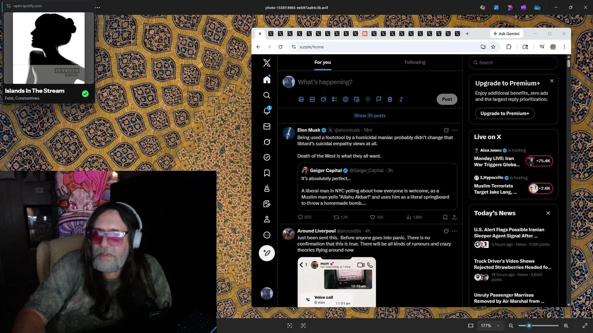
Task: Click the OneDrive cloud icon in Photos
Action: (x=537, y=7)
